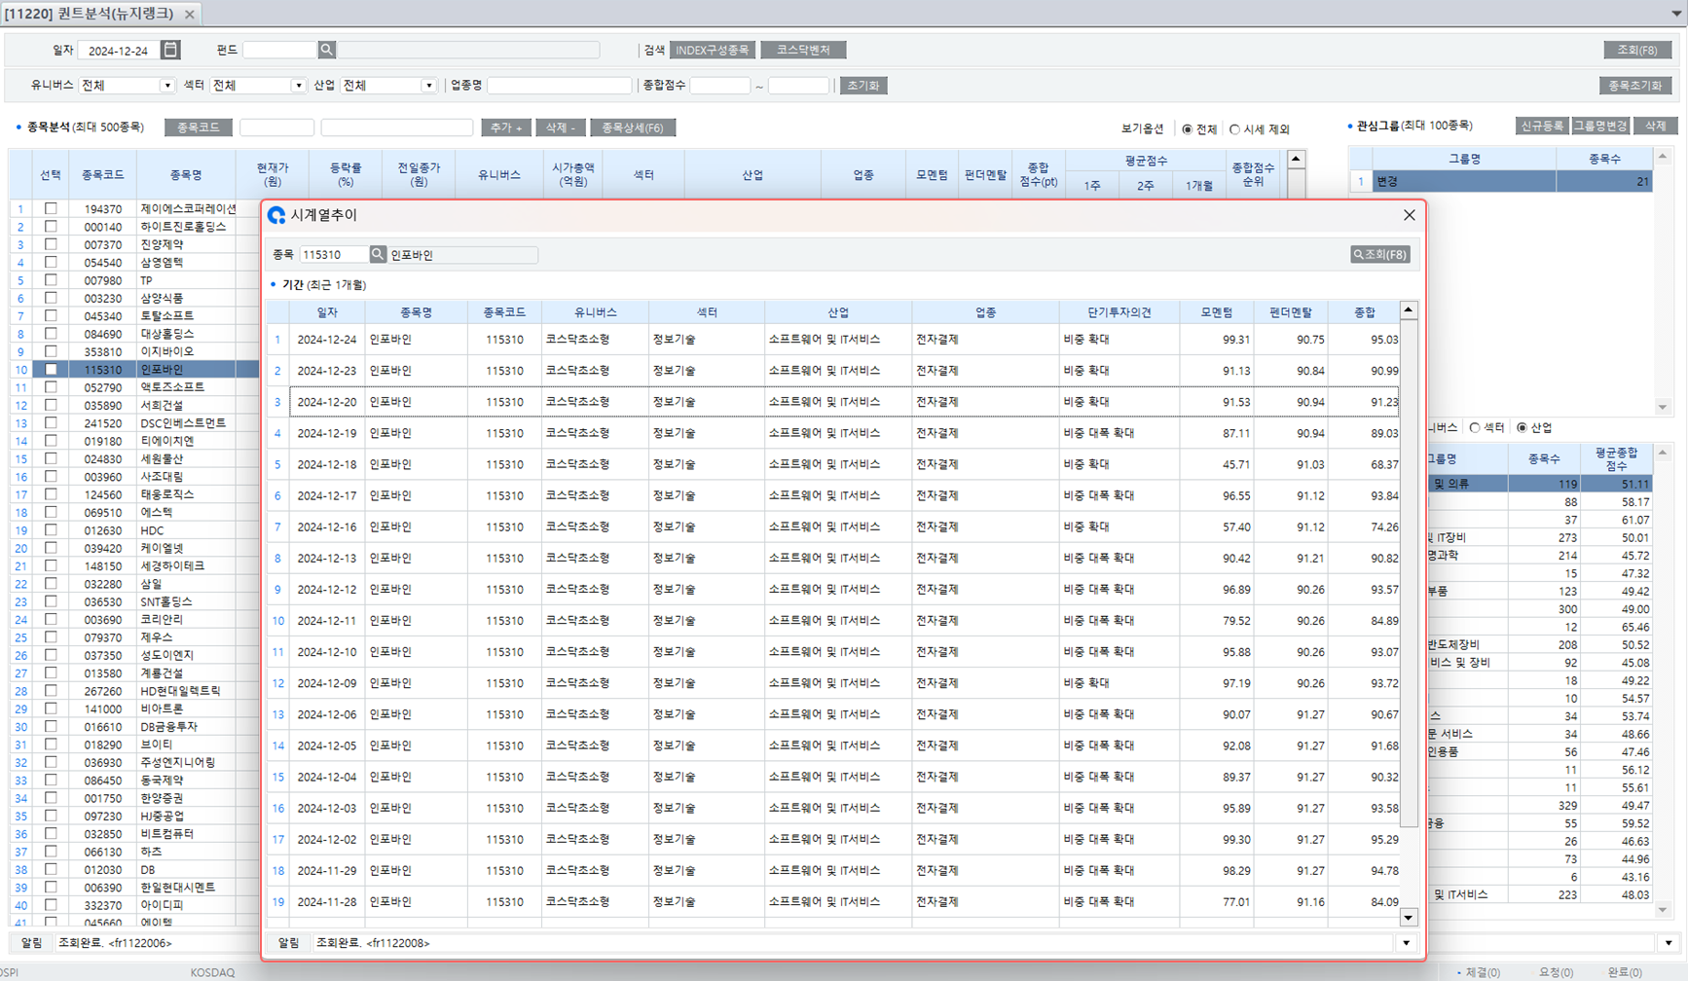Expand the 섹터 dropdown
Screen dimensions: 1688x981
click(298, 86)
